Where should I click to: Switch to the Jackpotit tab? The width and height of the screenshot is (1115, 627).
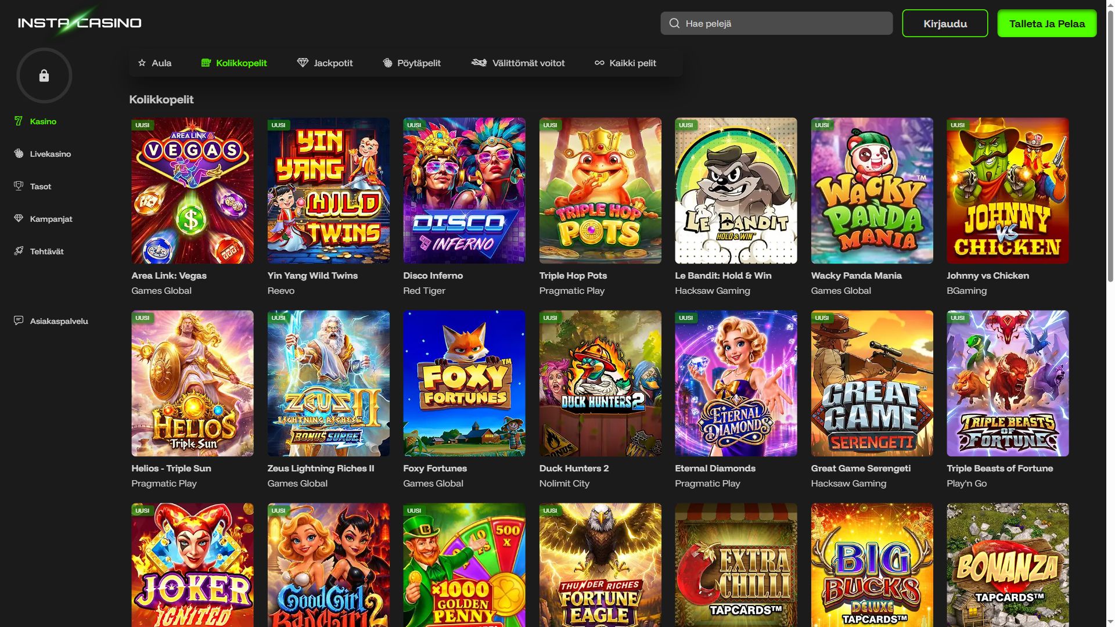[325, 63]
